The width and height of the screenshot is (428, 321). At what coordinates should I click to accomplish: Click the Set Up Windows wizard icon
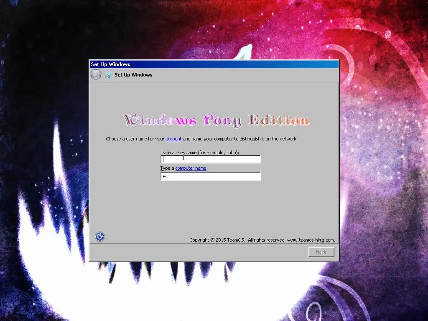(x=108, y=75)
